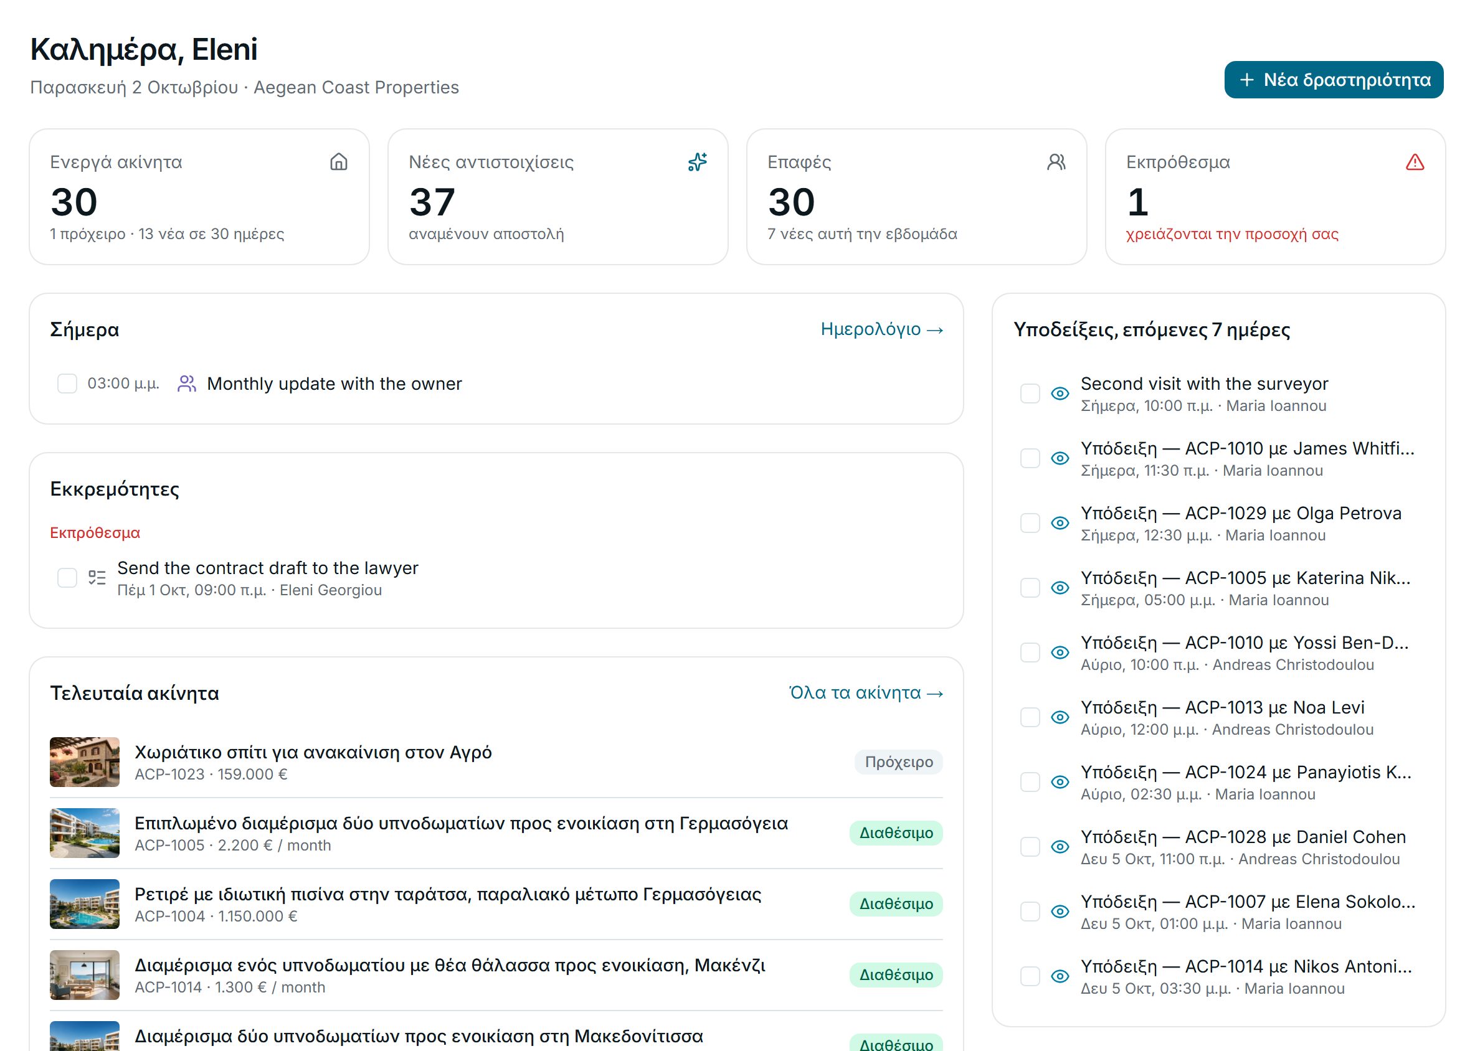
Task: Click the meeting icon beside Monthly update
Action: (x=186, y=384)
